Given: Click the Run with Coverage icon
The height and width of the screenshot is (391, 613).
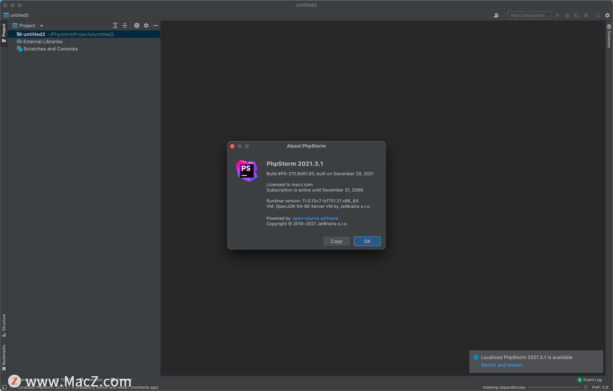Looking at the screenshot, I should click(577, 15).
